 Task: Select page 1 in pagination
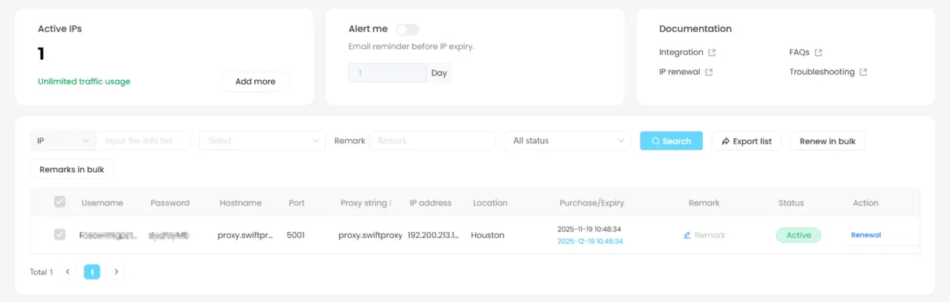(x=92, y=272)
